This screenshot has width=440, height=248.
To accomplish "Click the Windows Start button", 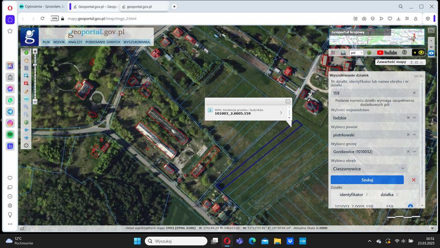I will (x=137, y=241).
